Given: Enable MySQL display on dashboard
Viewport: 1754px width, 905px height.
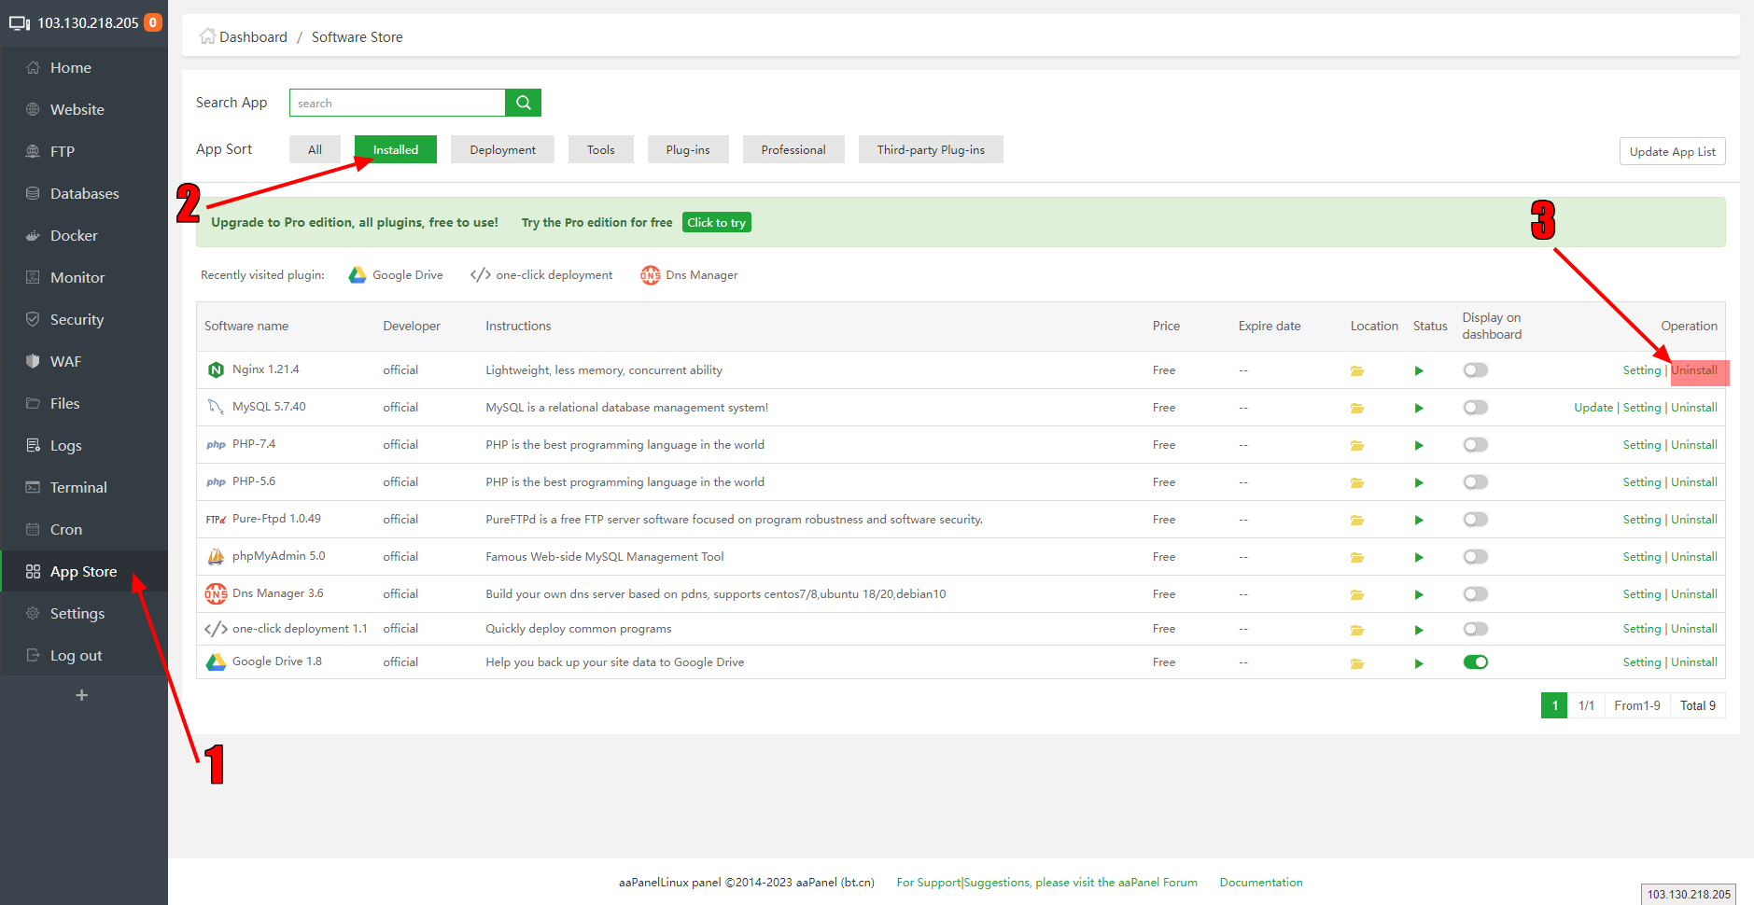Looking at the screenshot, I should [1475, 408].
